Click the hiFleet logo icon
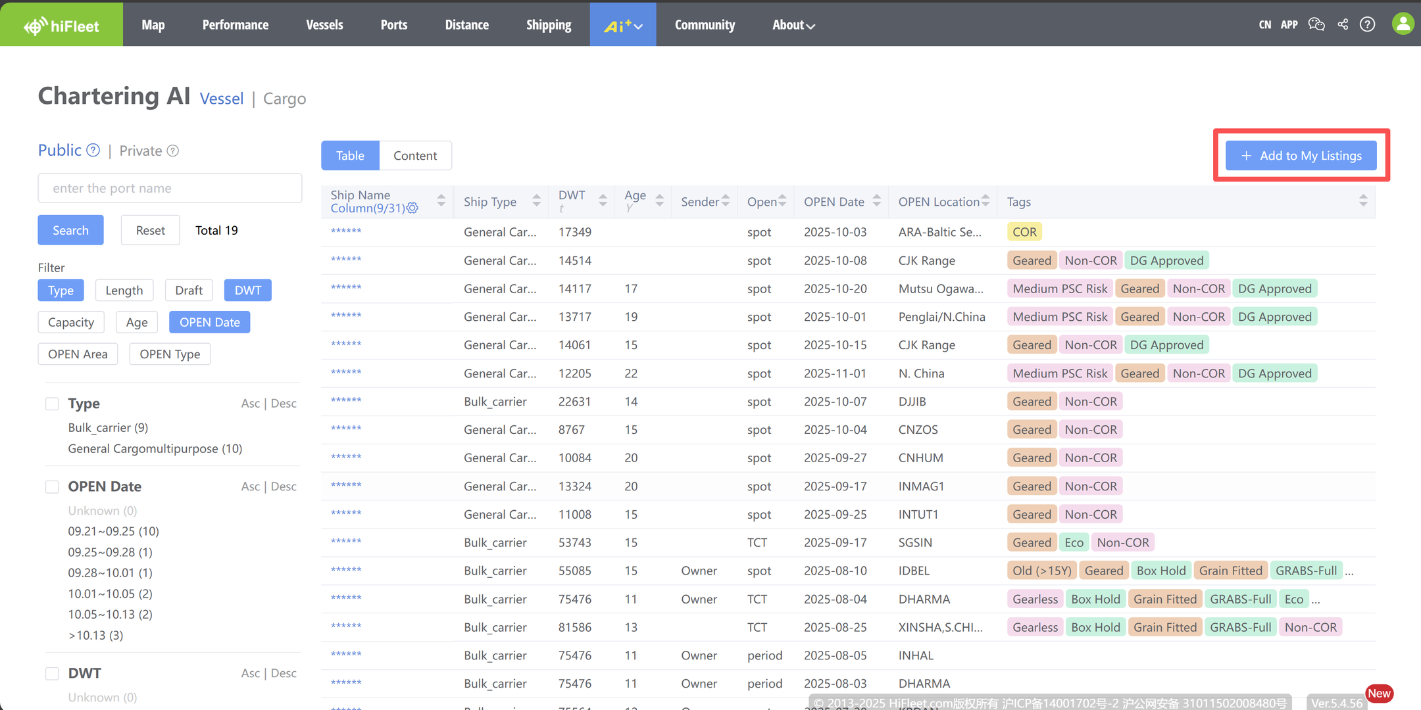The width and height of the screenshot is (1421, 710). (x=36, y=26)
